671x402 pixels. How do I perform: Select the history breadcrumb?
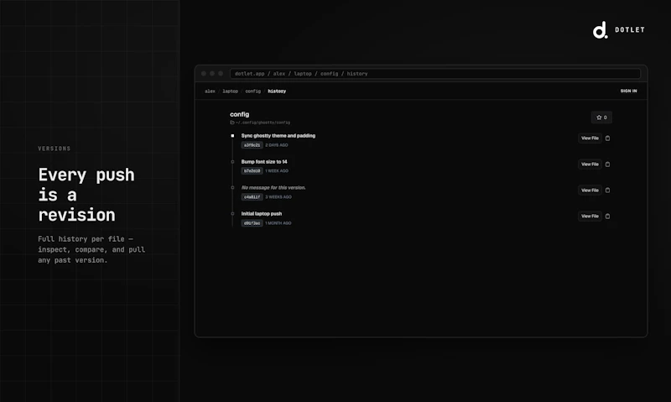pos(277,91)
